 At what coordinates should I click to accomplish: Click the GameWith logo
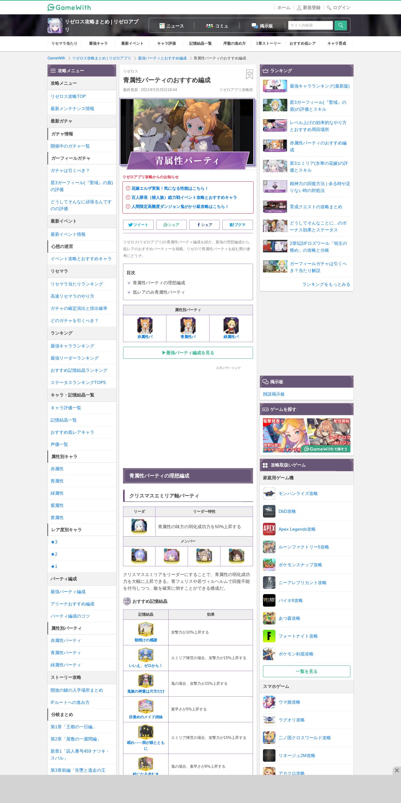click(x=69, y=7)
